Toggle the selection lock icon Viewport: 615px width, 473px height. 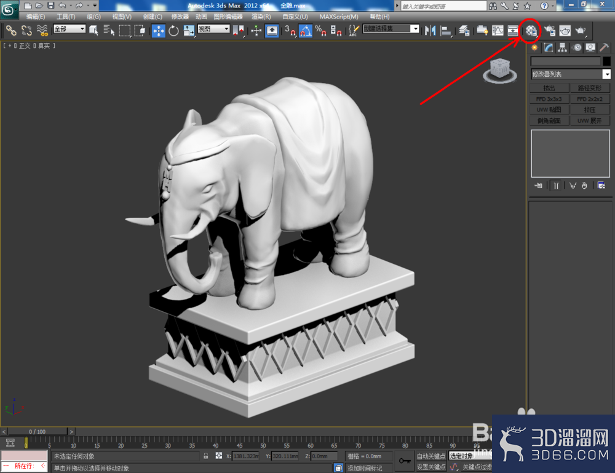tap(205, 456)
